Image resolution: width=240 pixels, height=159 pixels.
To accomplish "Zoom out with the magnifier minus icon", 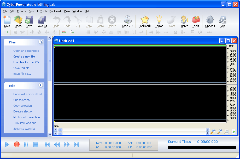I will [220, 131].
